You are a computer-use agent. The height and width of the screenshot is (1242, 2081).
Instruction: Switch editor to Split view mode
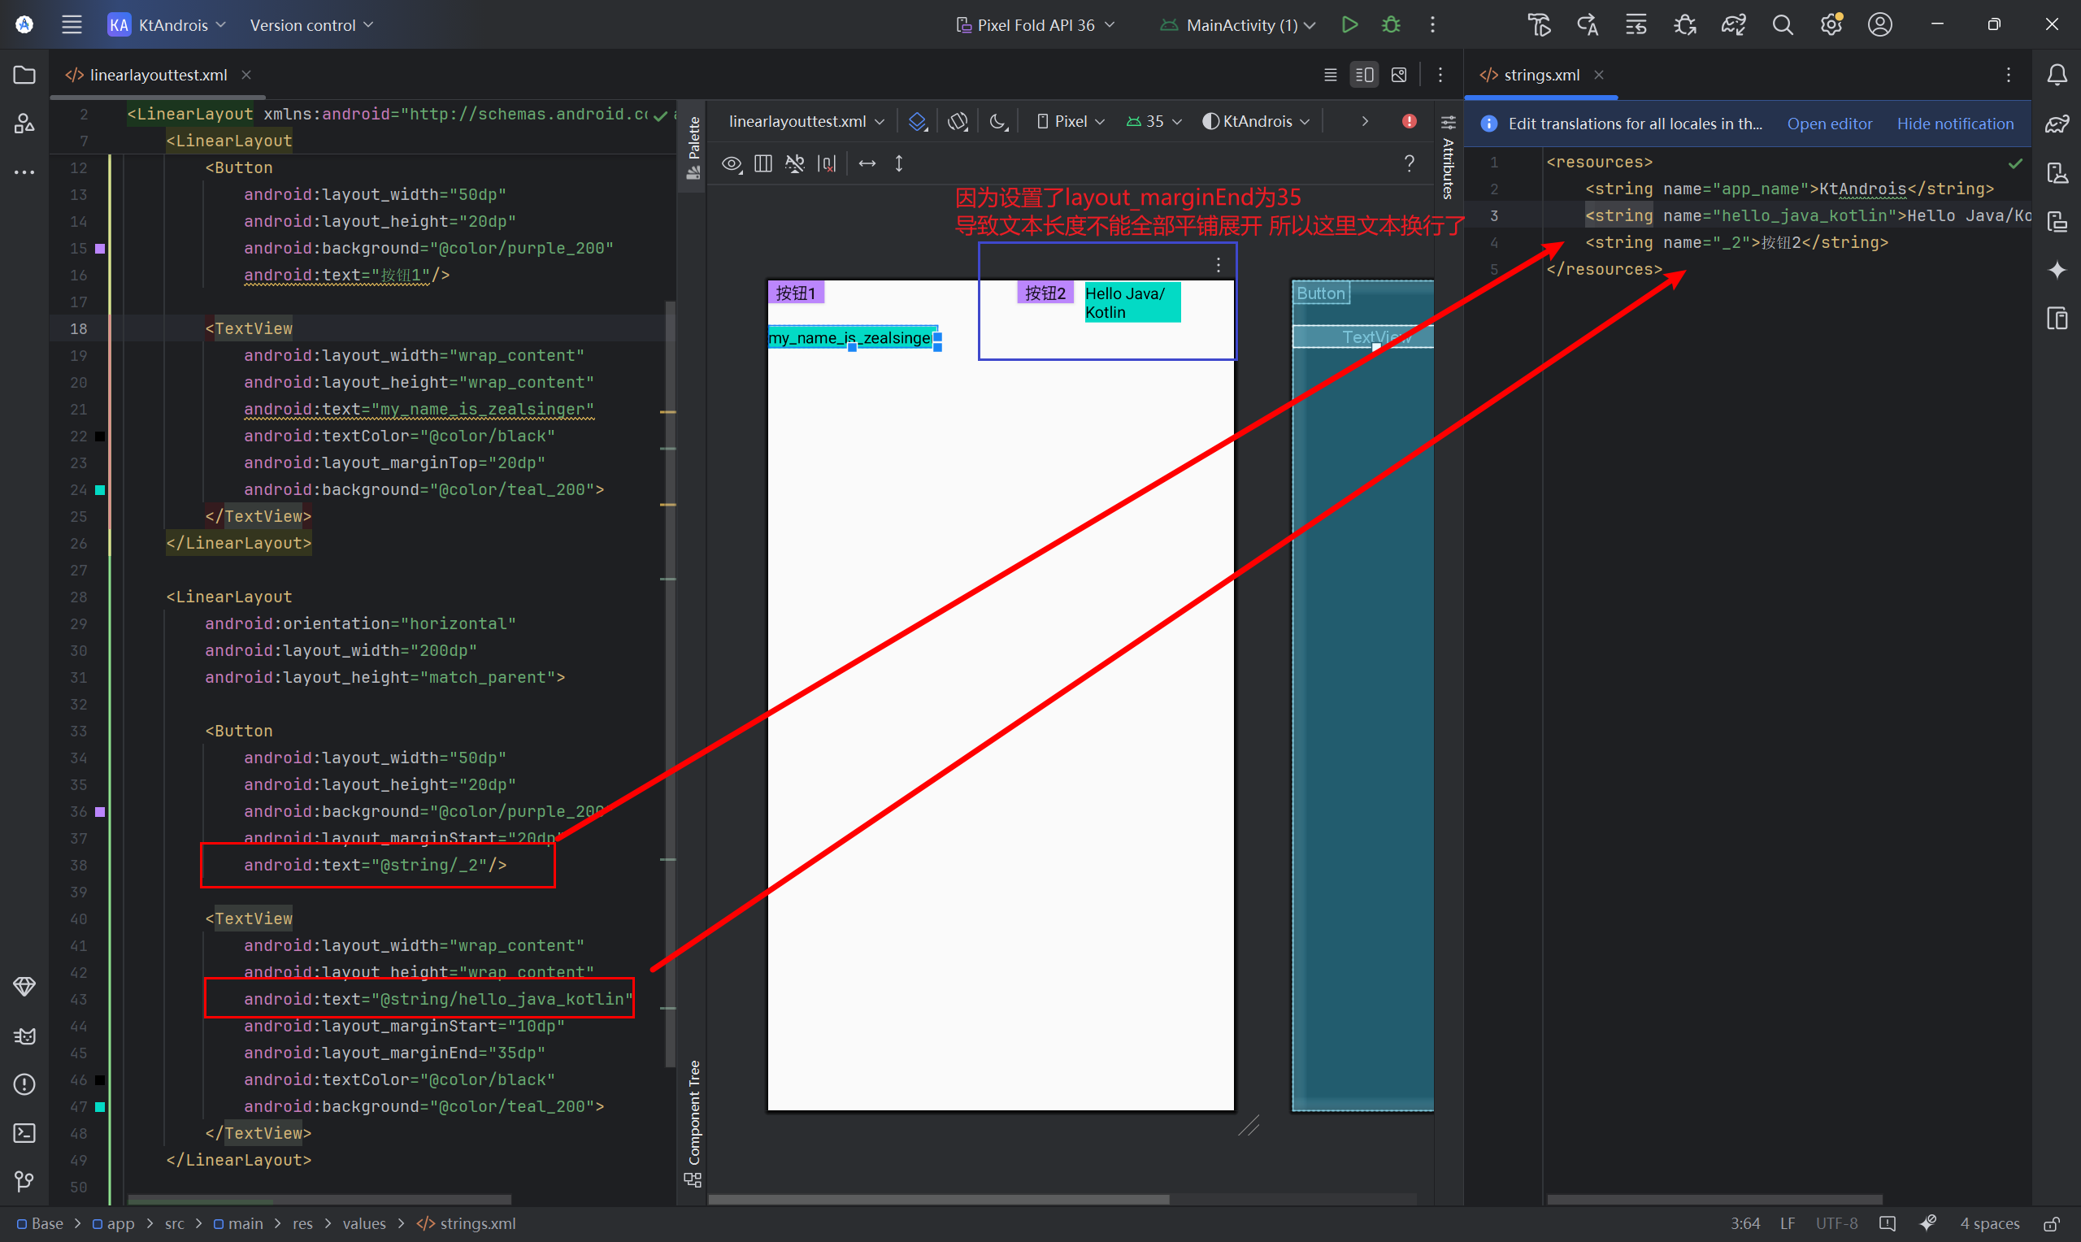point(1364,76)
